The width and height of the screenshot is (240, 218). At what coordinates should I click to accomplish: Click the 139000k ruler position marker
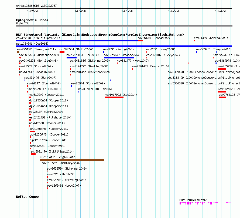click(x=80, y=11)
